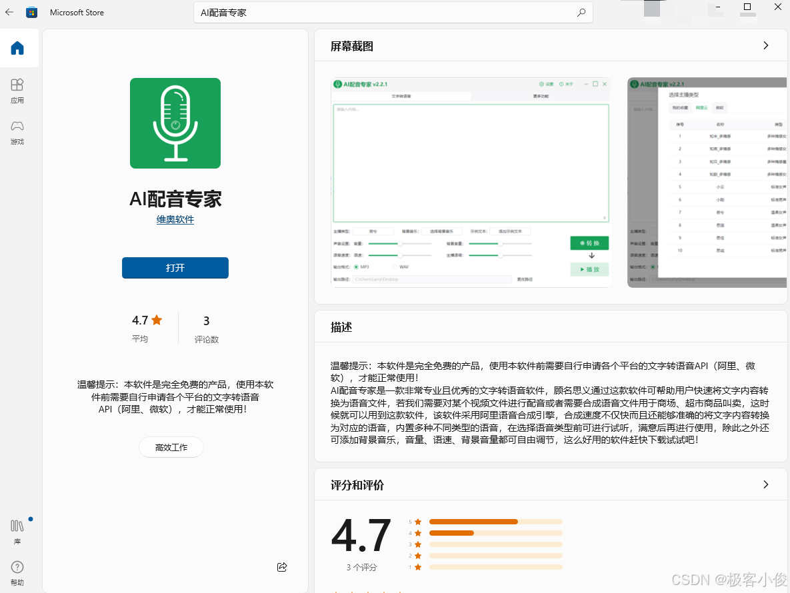The height and width of the screenshot is (593, 790).
Task: Open publisher link 维奥软件
Action: click(175, 219)
